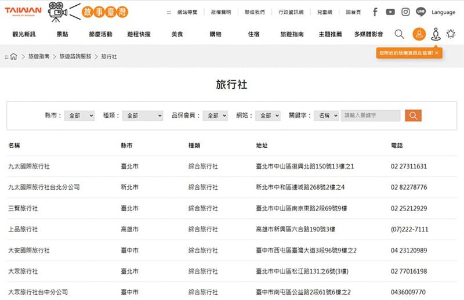
Task: Click the Language link in header
Action: 443,12
